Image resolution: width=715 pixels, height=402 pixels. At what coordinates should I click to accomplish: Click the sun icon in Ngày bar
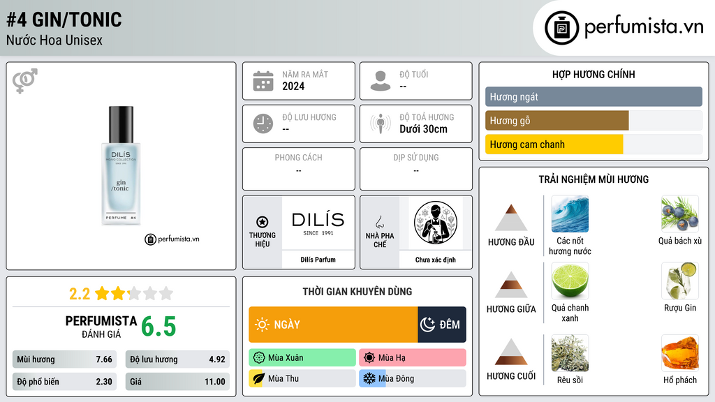263,325
